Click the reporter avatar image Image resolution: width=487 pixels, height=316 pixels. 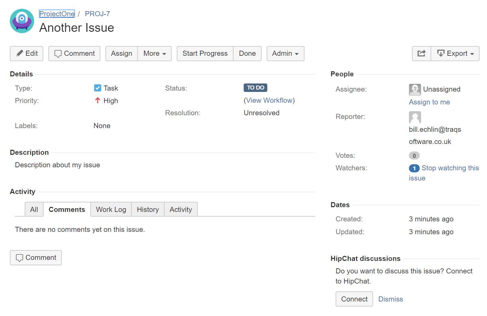point(415,117)
